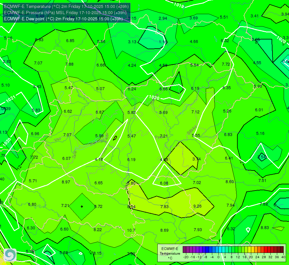Click the 8.60 dew point value

pyautogui.click(x=230, y=182)
